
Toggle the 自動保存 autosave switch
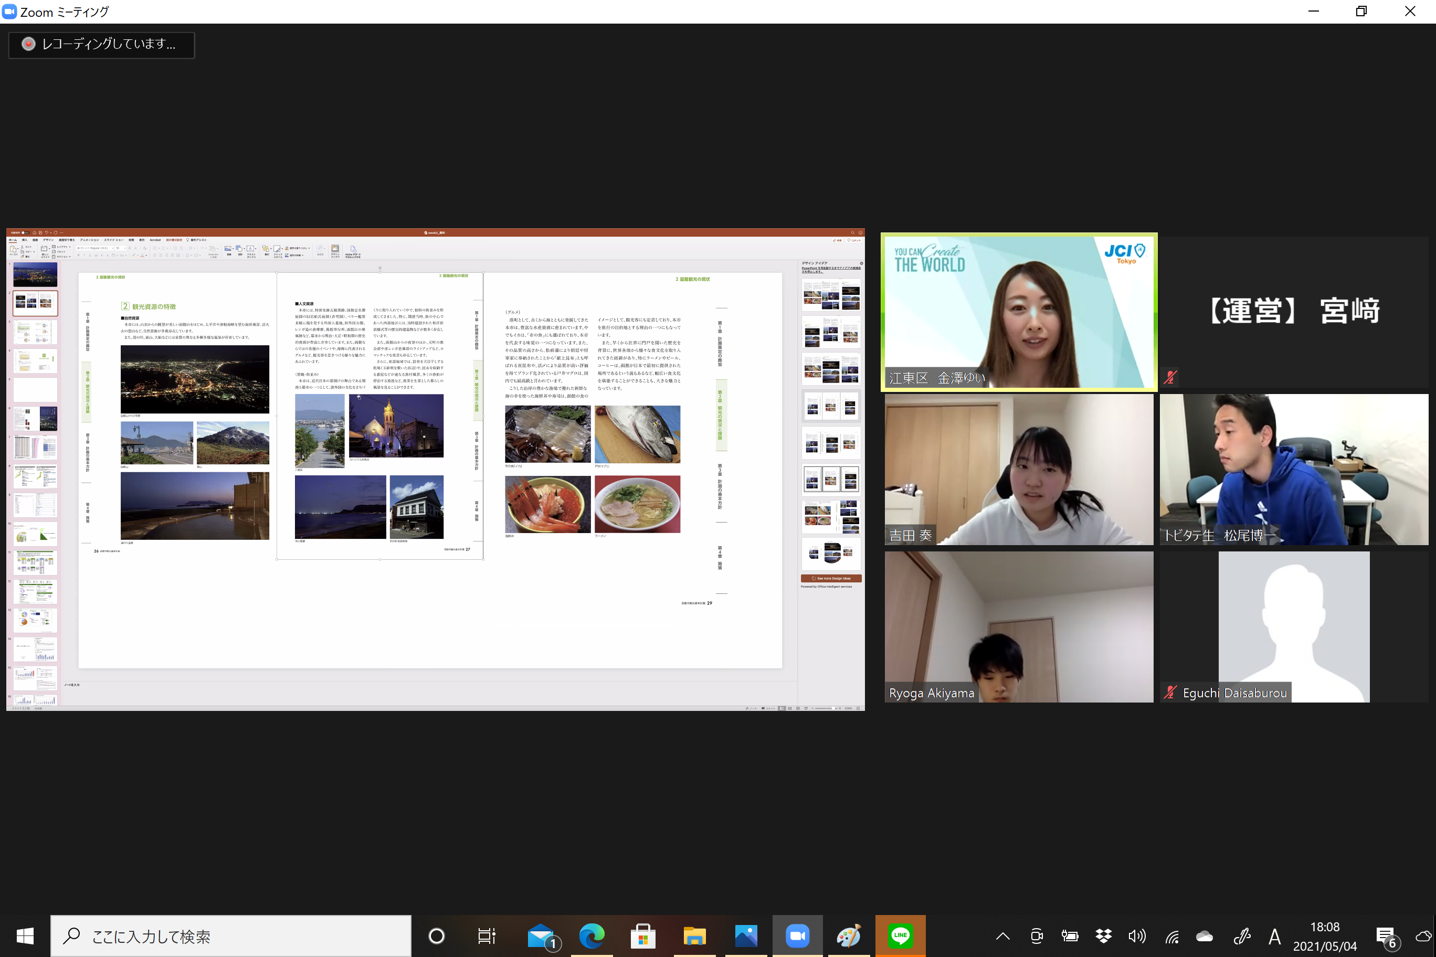[x=25, y=232]
